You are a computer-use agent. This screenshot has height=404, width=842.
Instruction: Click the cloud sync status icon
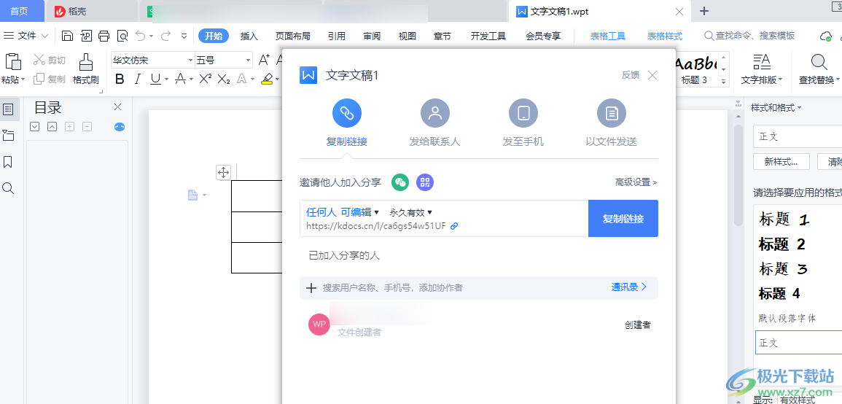pos(826,36)
